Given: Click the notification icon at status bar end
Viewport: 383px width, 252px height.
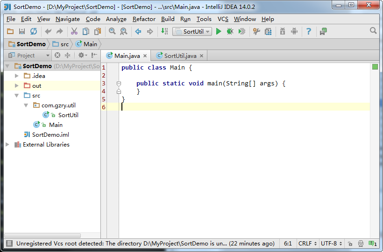Looking at the screenshot, I should pyautogui.click(x=373, y=244).
